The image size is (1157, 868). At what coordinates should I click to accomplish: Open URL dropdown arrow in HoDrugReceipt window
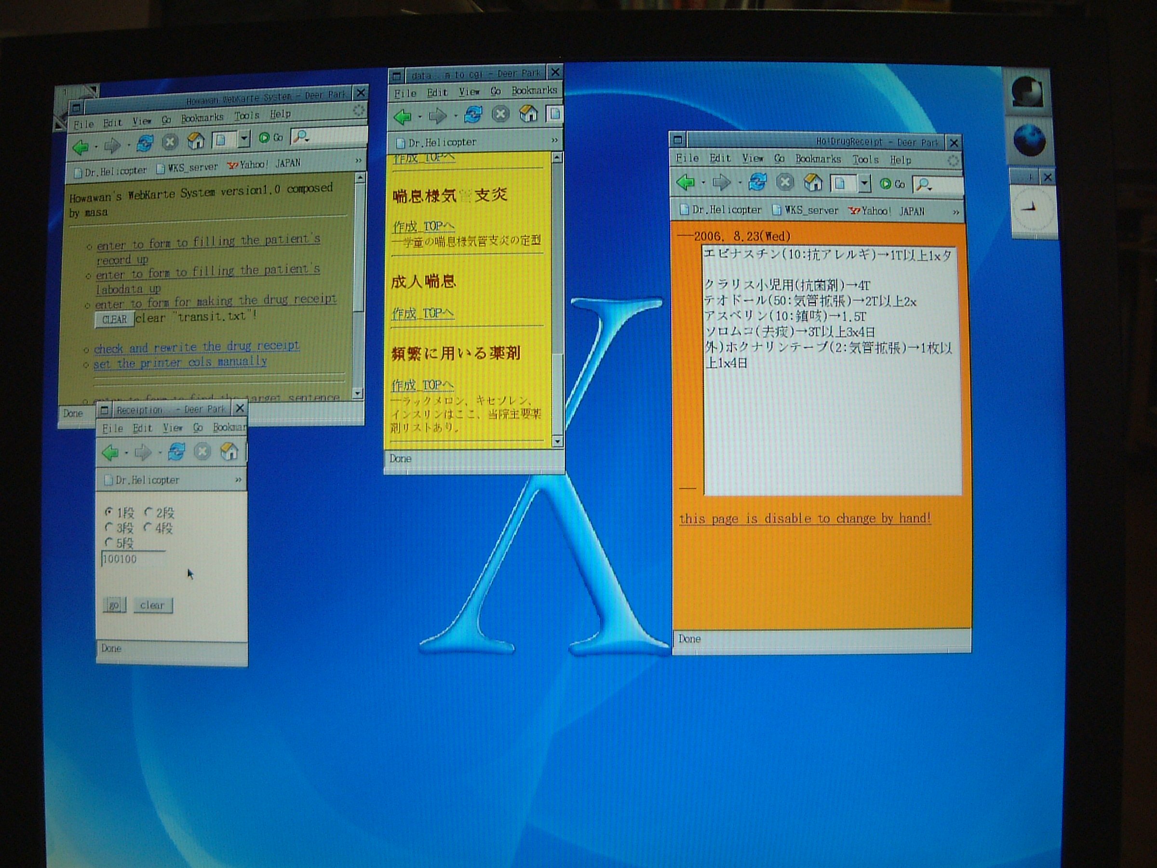(864, 183)
